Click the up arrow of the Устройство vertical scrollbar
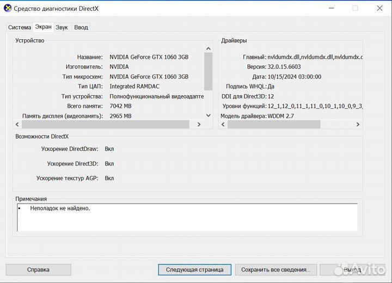 pos(207,49)
